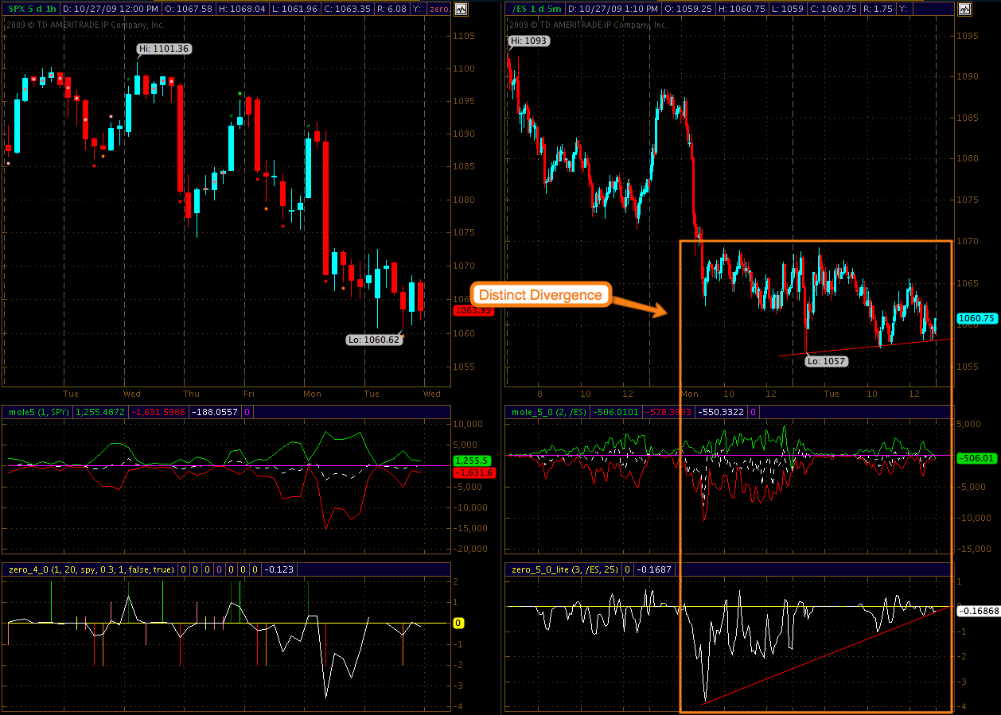Click the mole_5_0 (2, /ES) study title
The height and width of the screenshot is (715, 1001).
(544, 412)
